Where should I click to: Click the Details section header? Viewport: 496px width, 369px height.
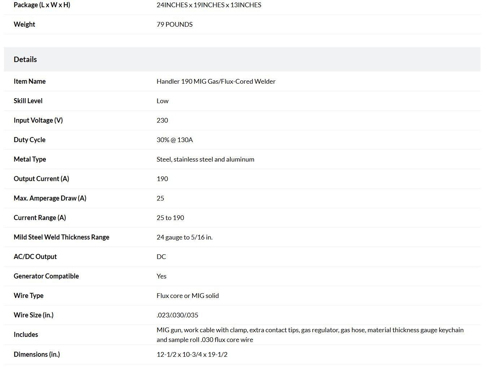pos(25,59)
